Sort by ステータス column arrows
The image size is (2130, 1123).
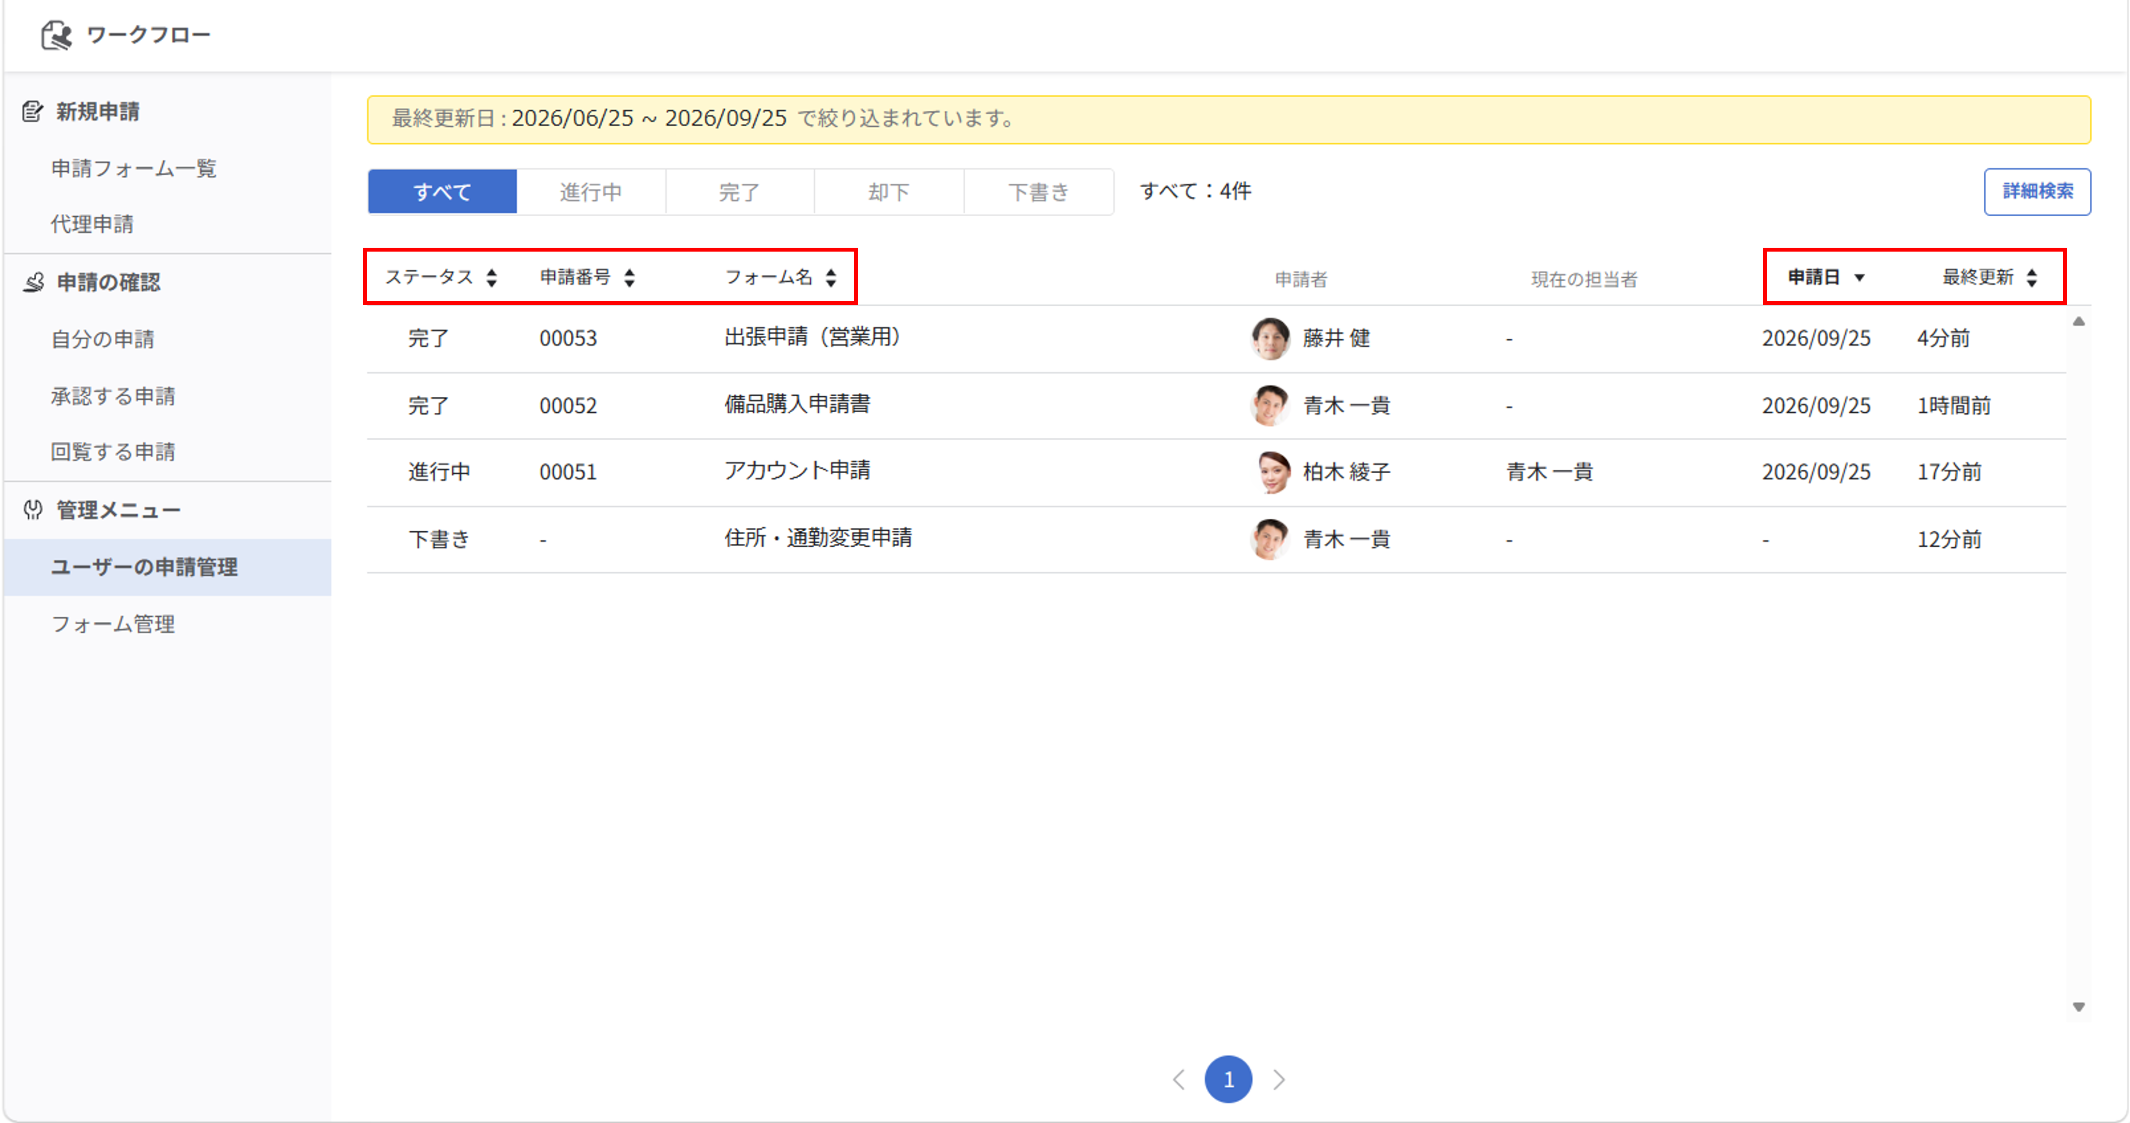(x=492, y=278)
